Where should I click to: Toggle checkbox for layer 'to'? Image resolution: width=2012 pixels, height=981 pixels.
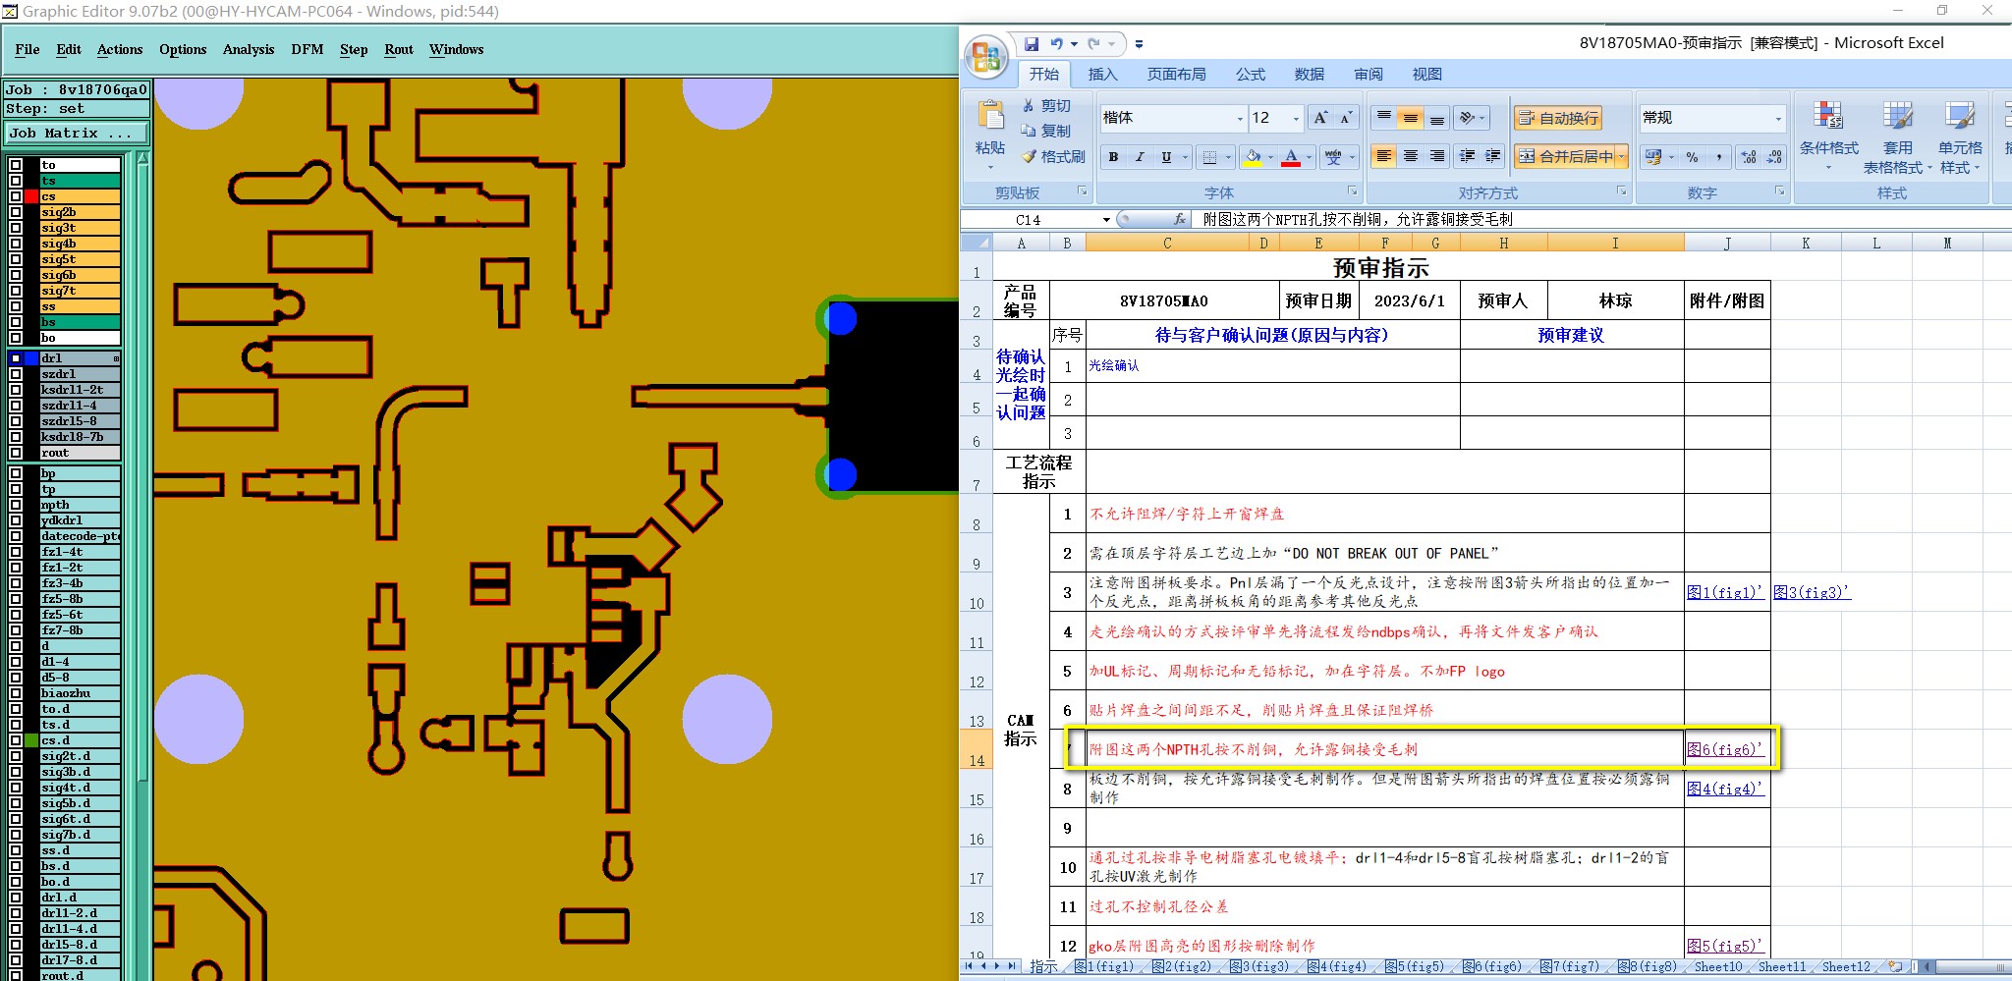[16, 165]
